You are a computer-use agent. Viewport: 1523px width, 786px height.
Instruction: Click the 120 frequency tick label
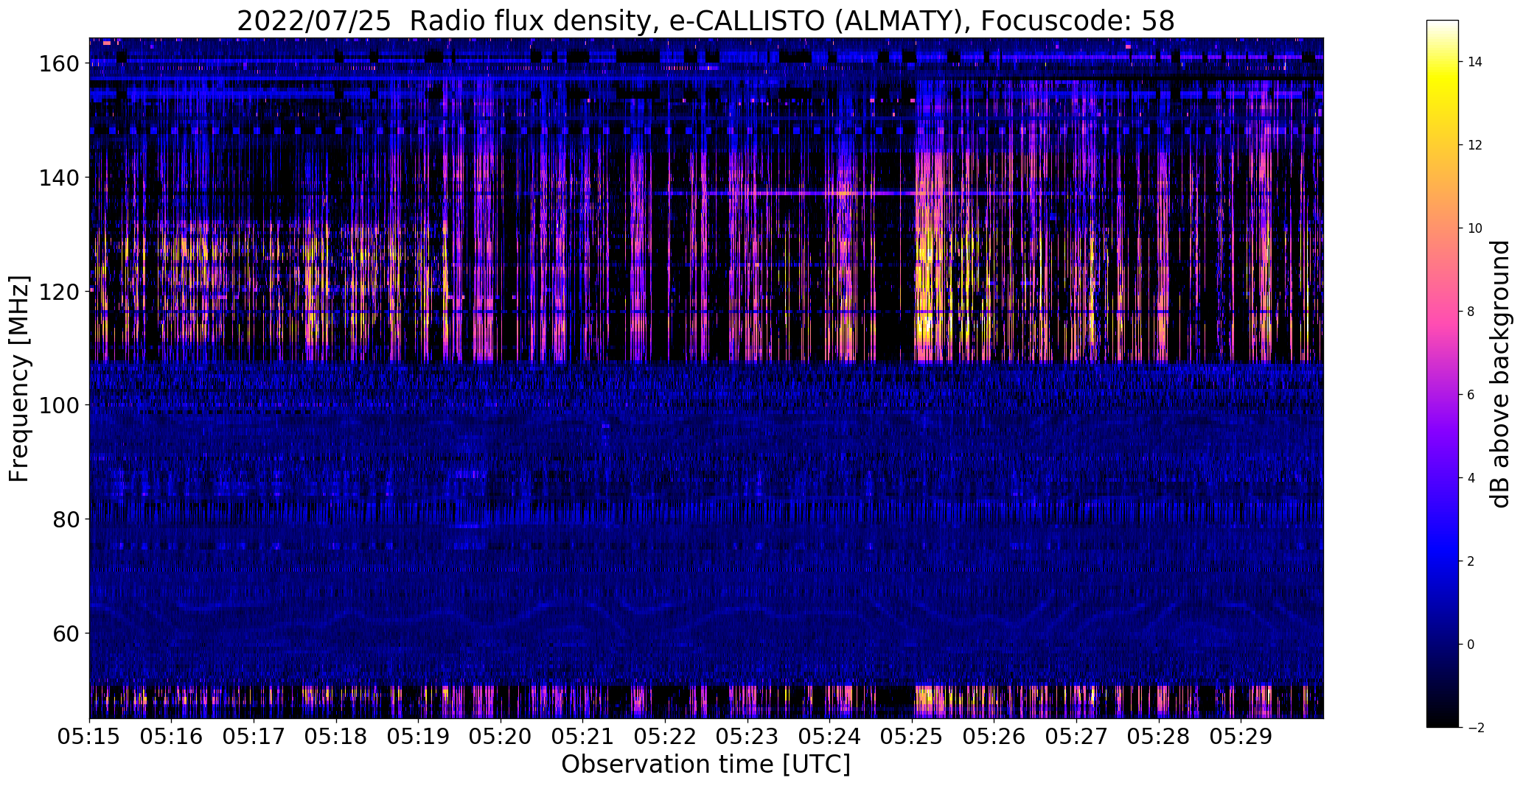[x=59, y=292]
